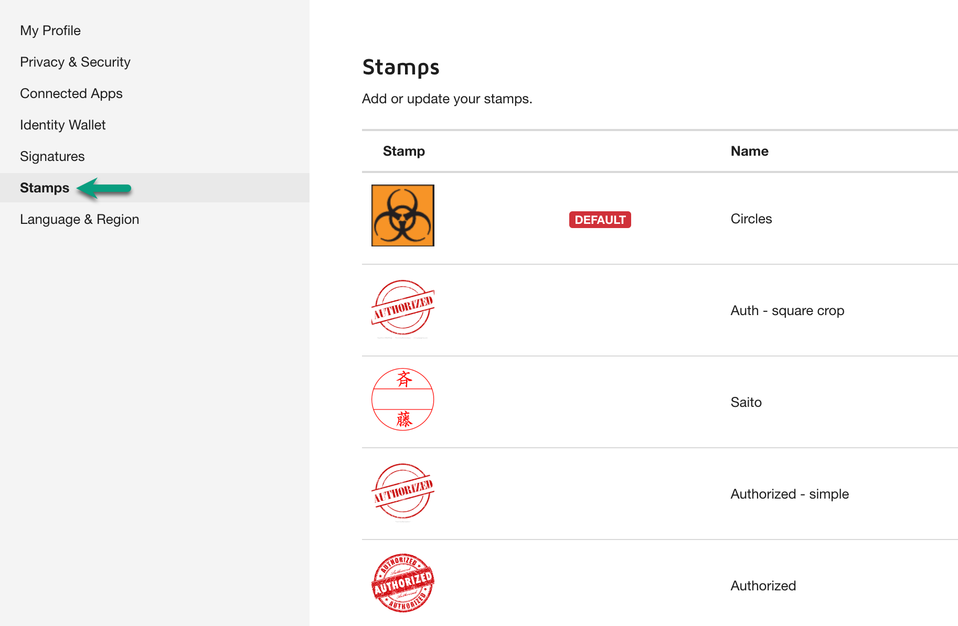Open Connected Apps section

coord(71,93)
